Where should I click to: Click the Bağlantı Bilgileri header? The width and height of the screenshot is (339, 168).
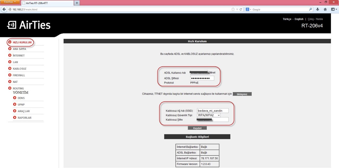pyautogui.click(x=197, y=137)
